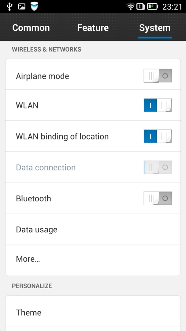Switch to the Feature tab
The height and width of the screenshot is (331, 186).
[93, 28]
